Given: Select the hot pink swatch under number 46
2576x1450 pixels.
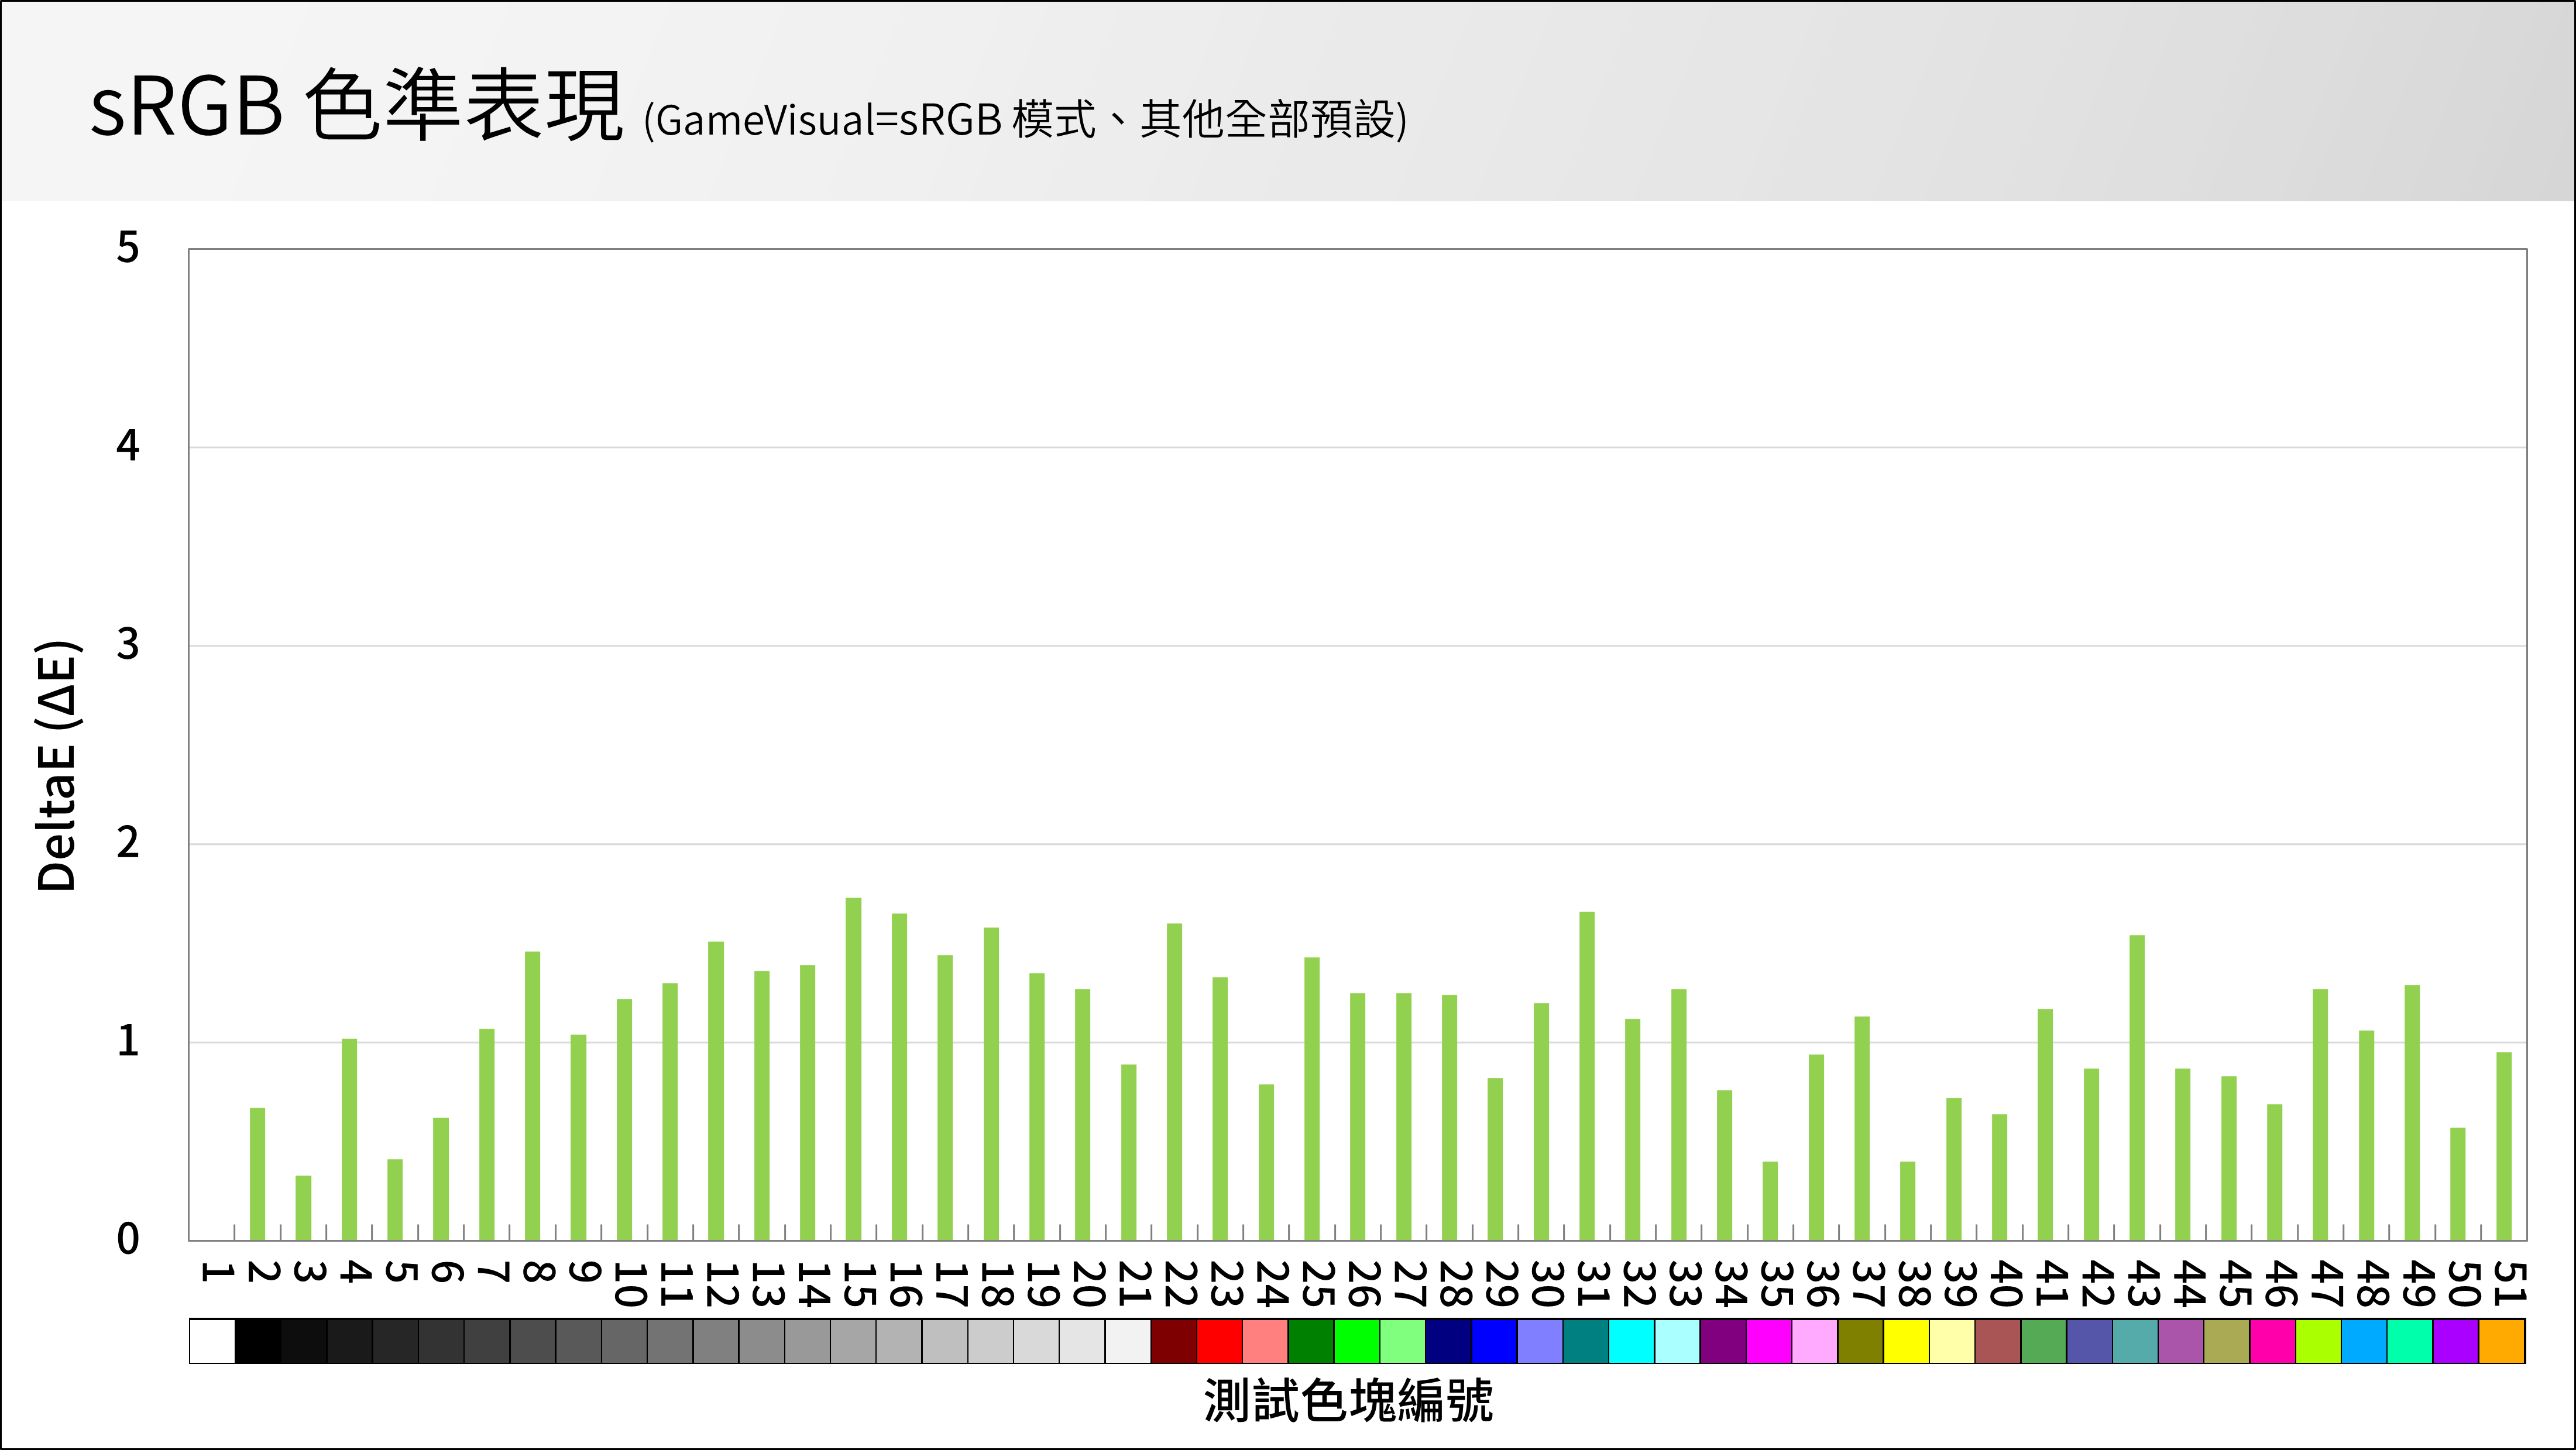Looking at the screenshot, I should (2273, 1341).
